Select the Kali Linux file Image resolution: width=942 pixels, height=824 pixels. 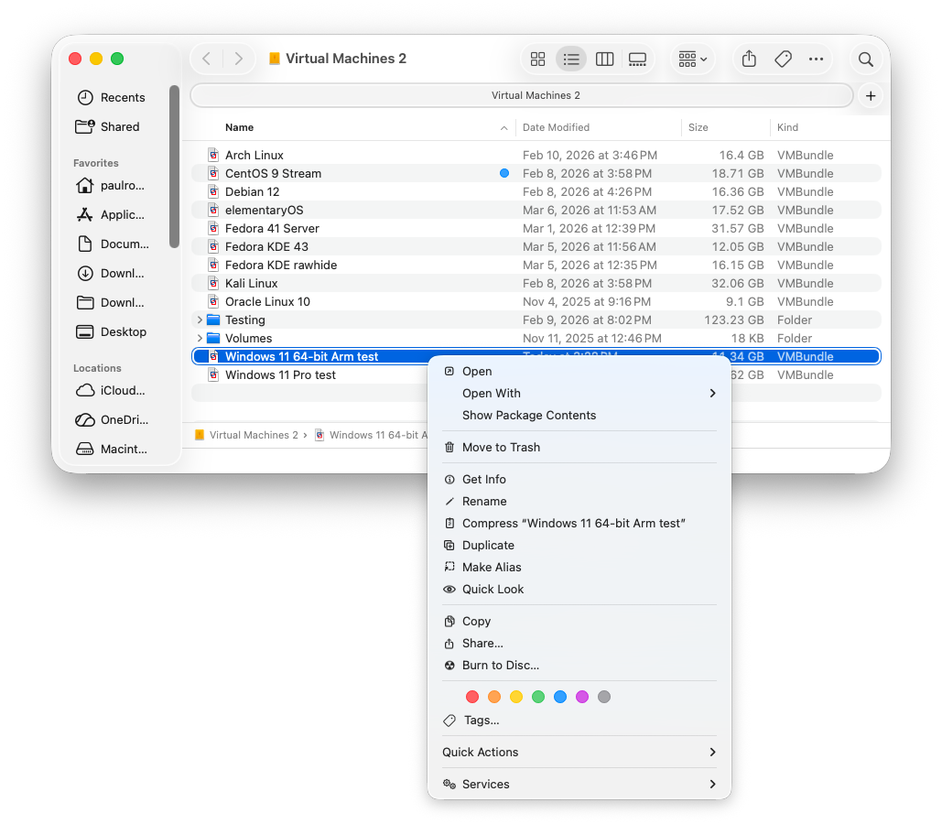536,284
